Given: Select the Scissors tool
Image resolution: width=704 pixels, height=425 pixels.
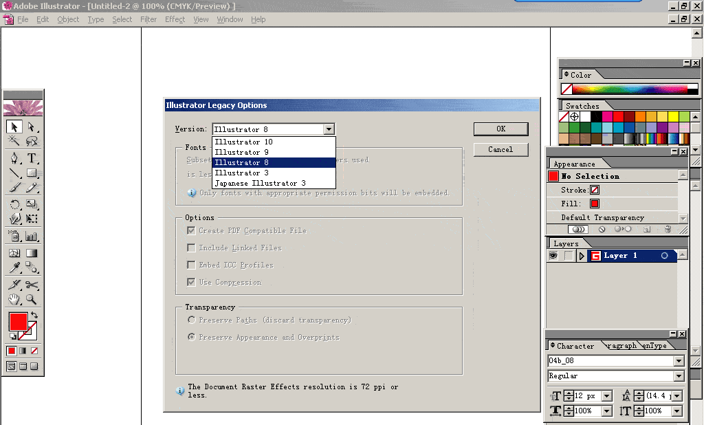Looking at the screenshot, I should coord(32,285).
